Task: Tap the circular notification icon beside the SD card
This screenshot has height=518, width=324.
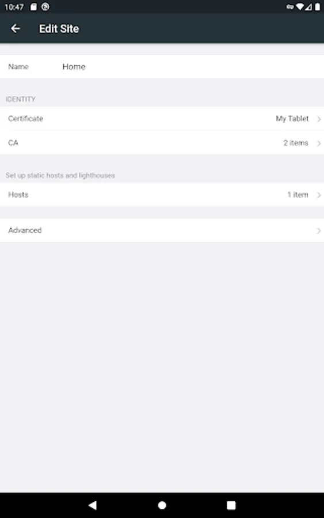Action: [x=45, y=6]
